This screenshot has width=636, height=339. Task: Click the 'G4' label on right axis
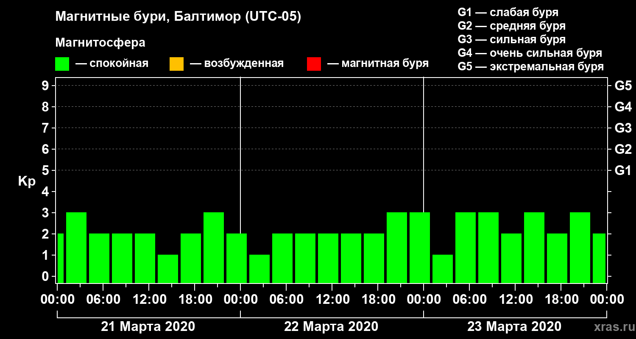click(623, 107)
